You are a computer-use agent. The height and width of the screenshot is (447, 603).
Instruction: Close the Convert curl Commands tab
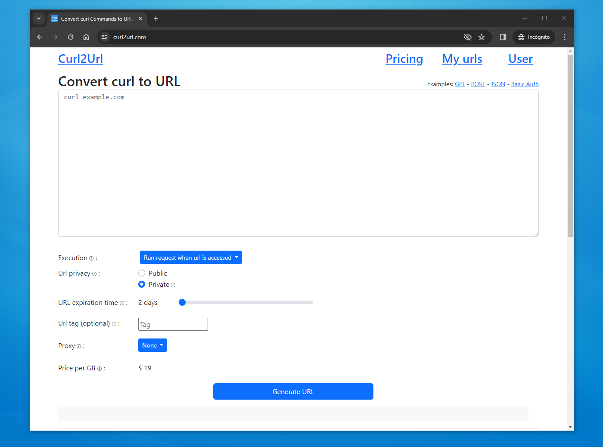click(140, 19)
